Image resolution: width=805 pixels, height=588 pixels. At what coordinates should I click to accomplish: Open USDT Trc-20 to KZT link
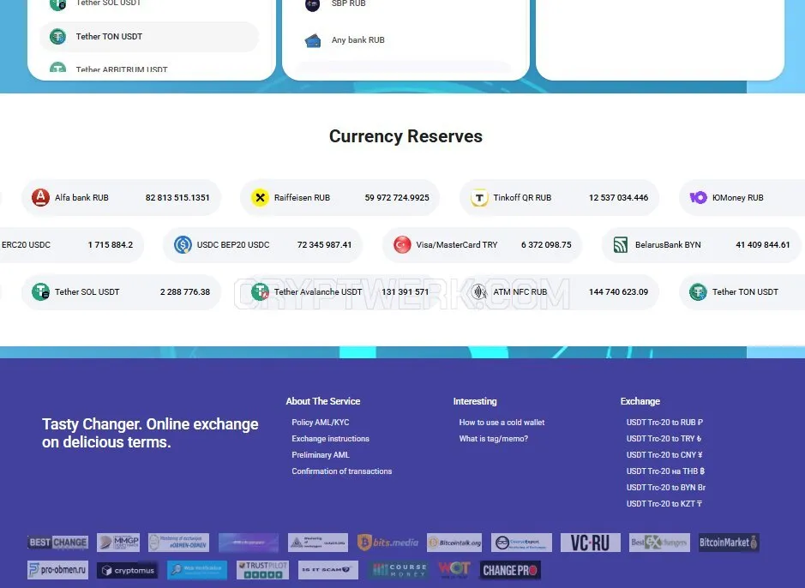(664, 504)
